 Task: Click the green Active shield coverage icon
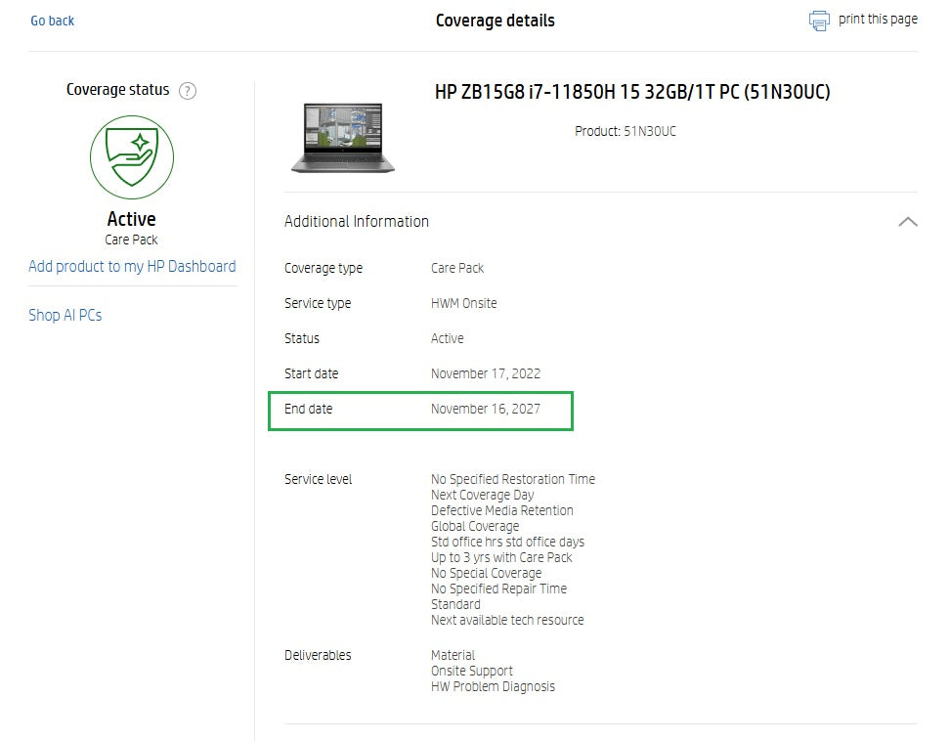click(132, 157)
